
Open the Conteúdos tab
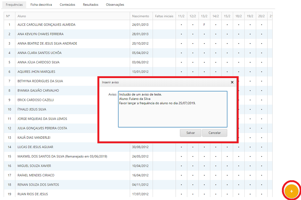(68, 5)
